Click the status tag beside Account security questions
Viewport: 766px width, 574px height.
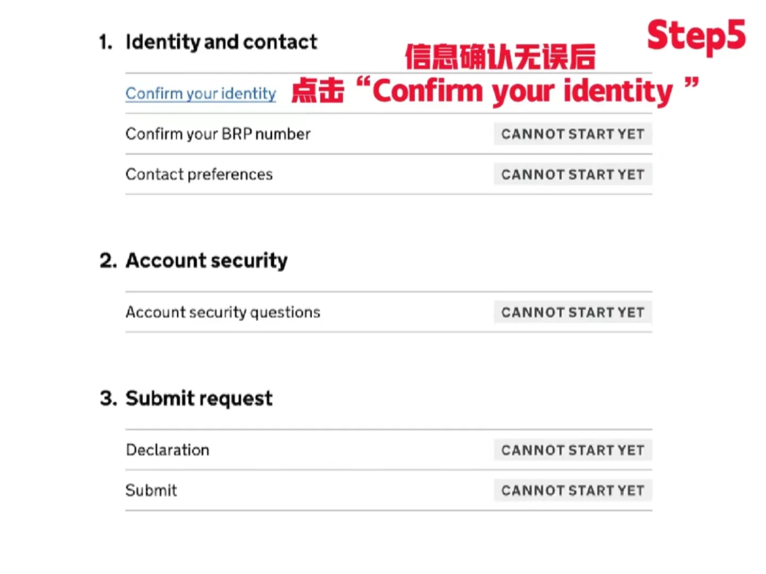(573, 312)
